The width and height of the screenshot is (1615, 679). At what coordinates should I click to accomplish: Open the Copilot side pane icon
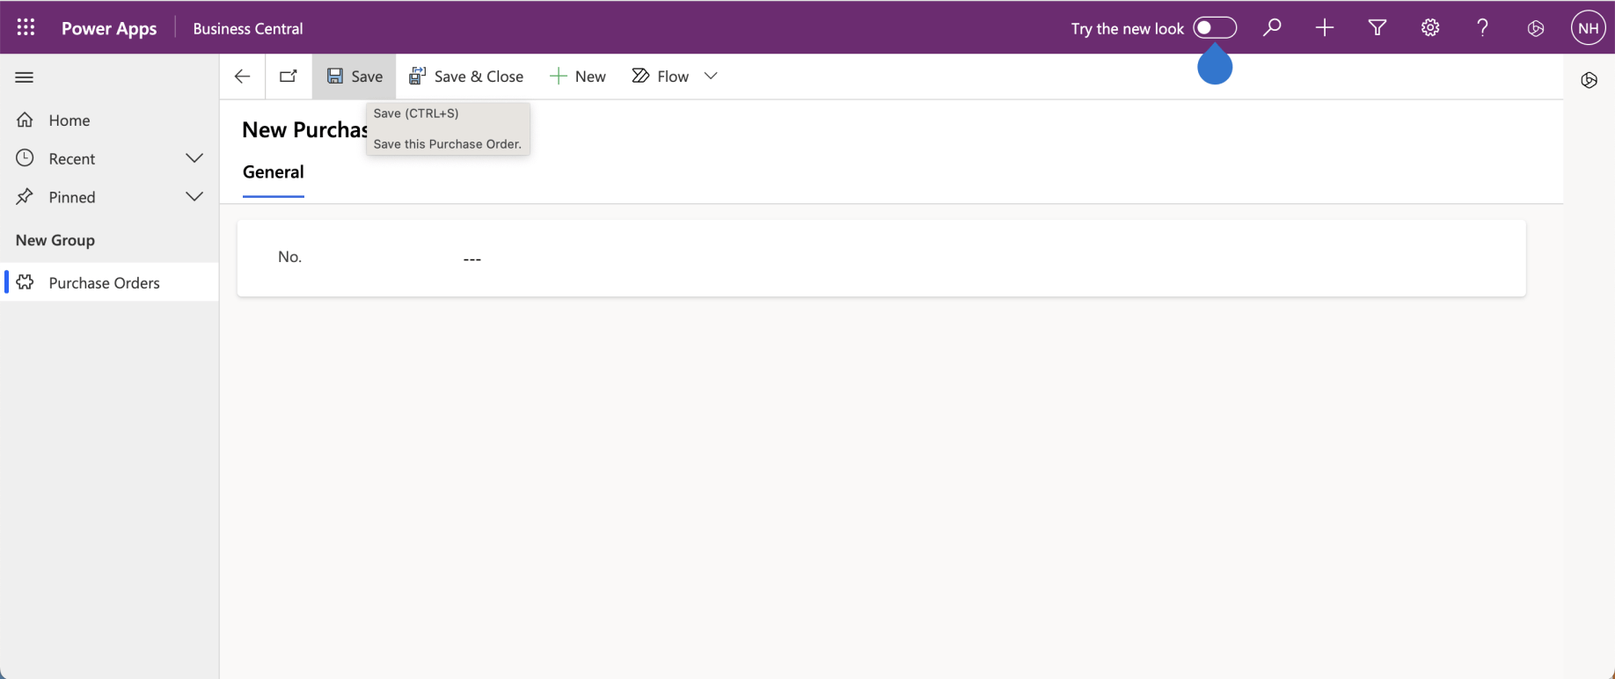[x=1589, y=81]
